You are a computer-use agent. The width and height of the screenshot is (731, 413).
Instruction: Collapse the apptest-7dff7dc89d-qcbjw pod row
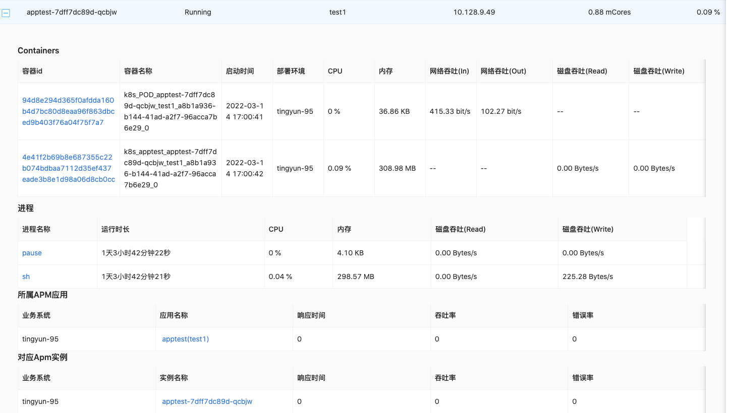(x=6, y=13)
